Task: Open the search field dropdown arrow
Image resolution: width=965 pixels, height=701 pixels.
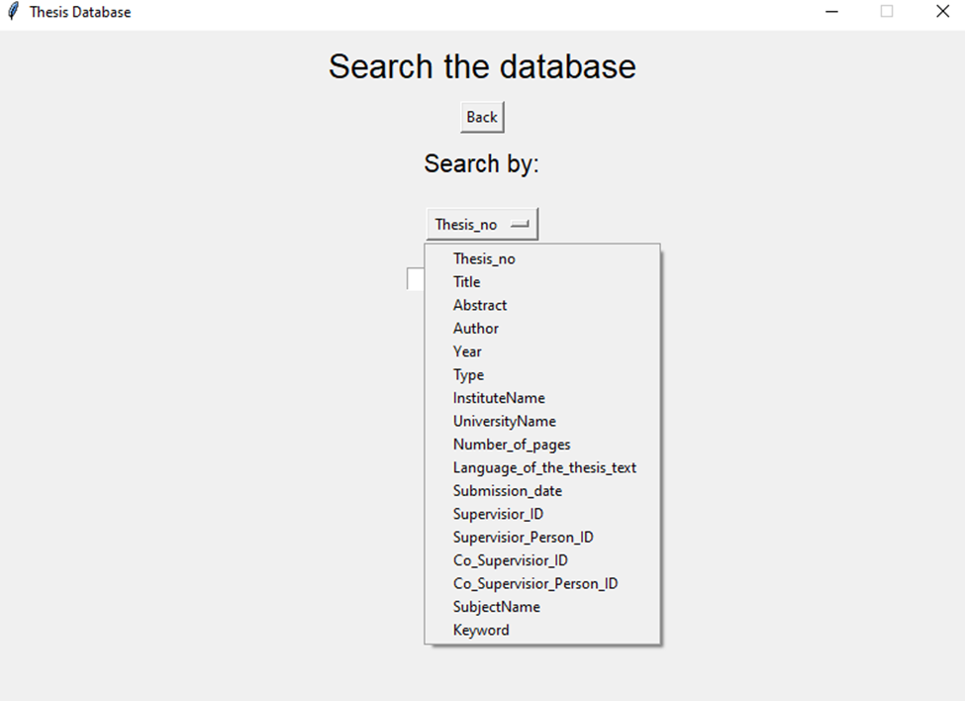Action: tap(523, 224)
